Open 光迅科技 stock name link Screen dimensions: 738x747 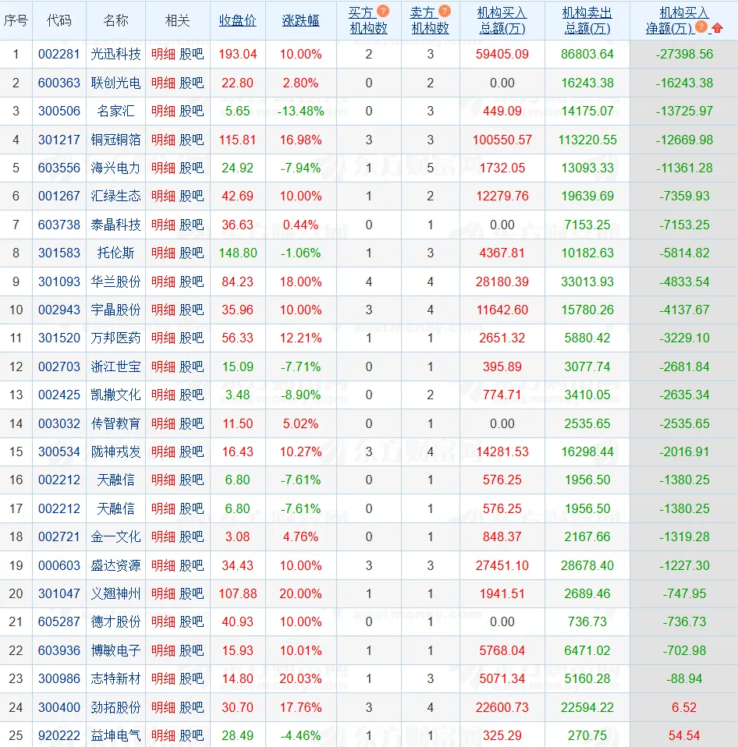(x=115, y=55)
